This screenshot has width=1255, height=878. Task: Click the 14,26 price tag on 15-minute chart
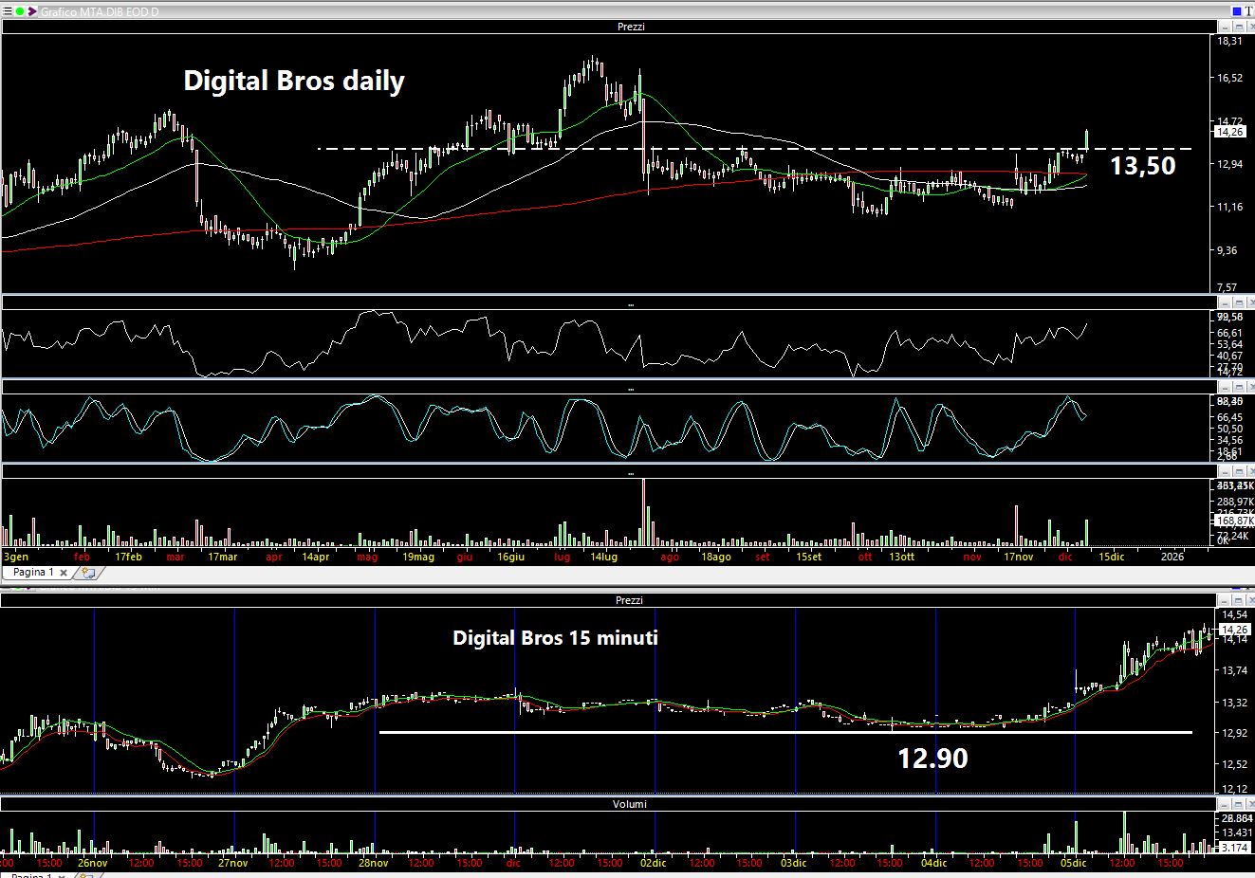[x=1234, y=629]
